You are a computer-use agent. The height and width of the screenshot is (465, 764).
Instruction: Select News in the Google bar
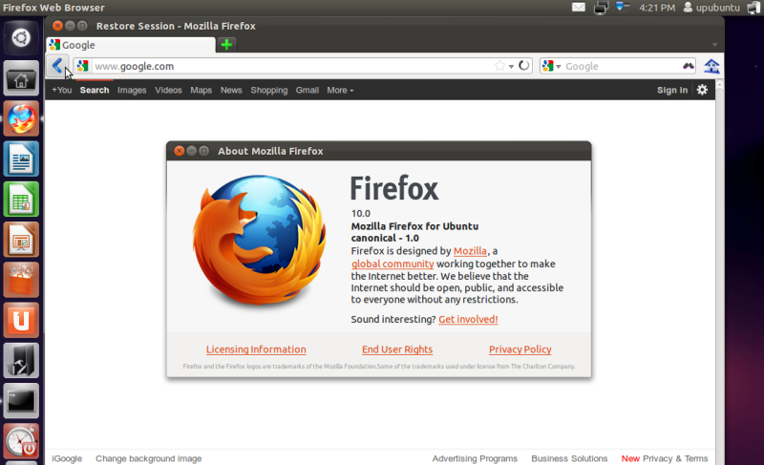[231, 90]
